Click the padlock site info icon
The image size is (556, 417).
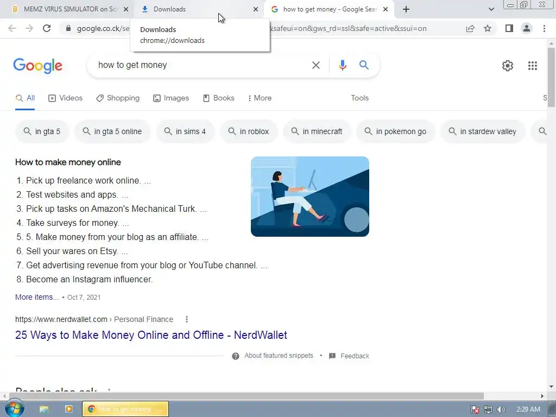68,28
